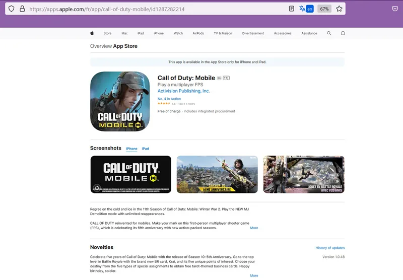Screen dimensions: 403x280
Task: Bookmark this page with the star icon
Action: coord(339,9)
